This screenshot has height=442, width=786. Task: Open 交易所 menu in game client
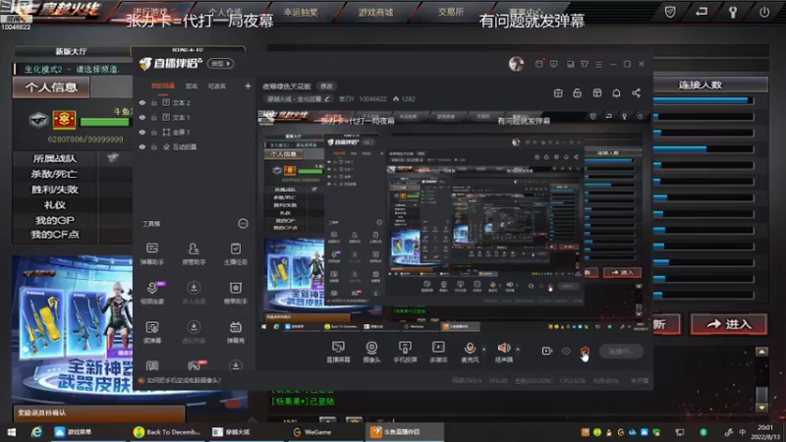(451, 12)
